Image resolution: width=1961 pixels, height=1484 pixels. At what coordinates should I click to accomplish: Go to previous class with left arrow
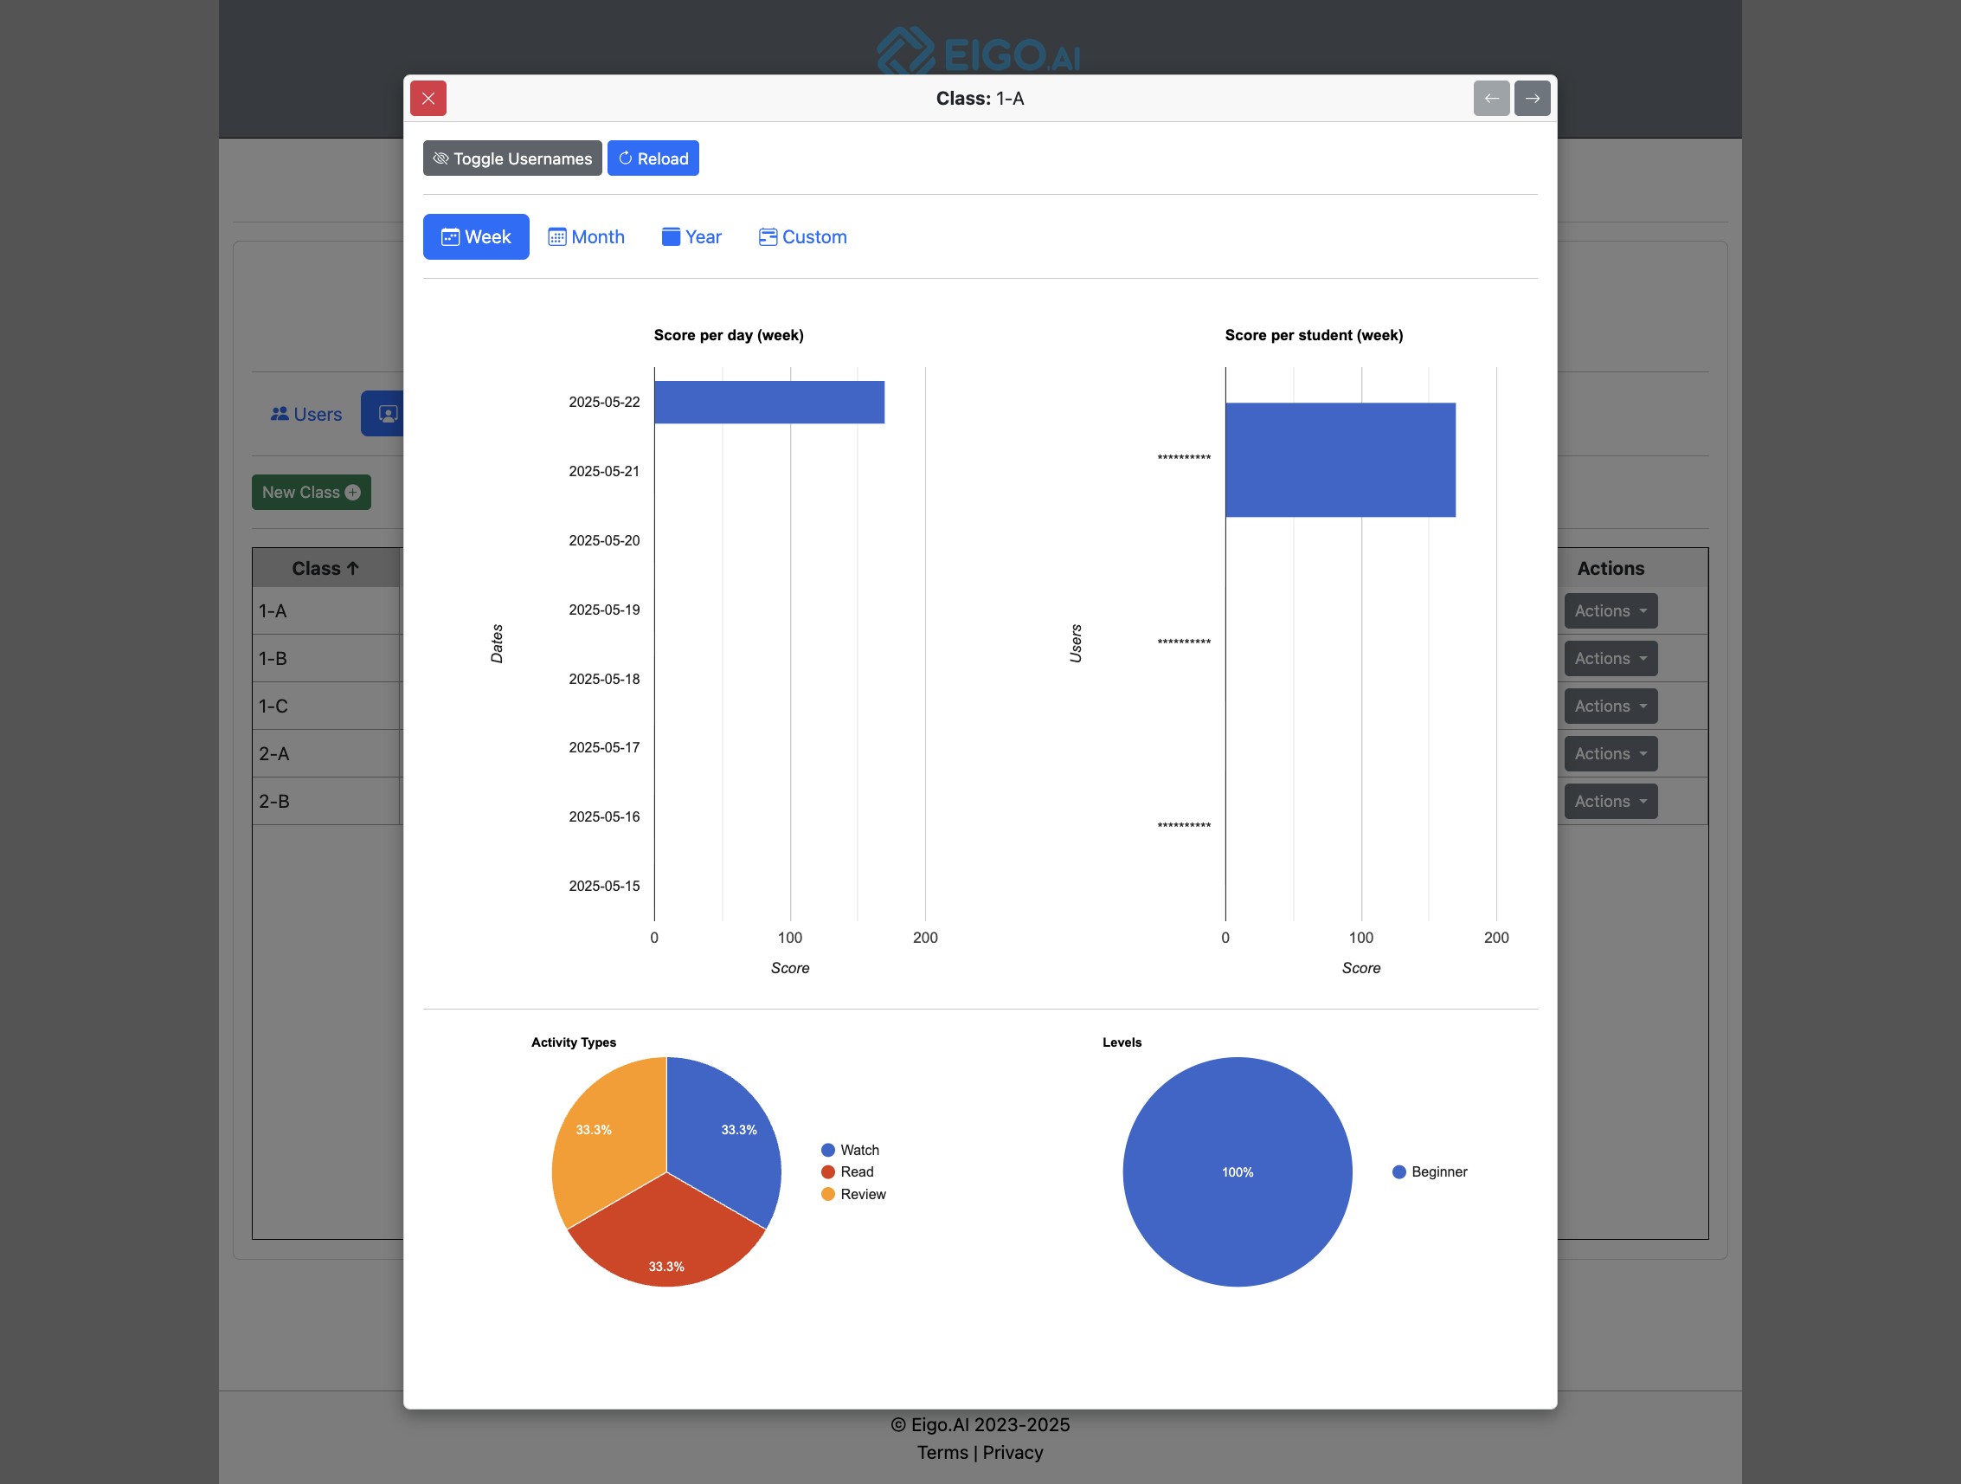(x=1491, y=99)
